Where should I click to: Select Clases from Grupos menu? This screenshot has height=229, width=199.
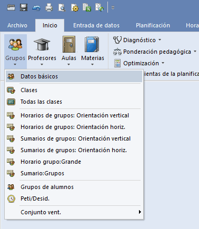[74, 90]
